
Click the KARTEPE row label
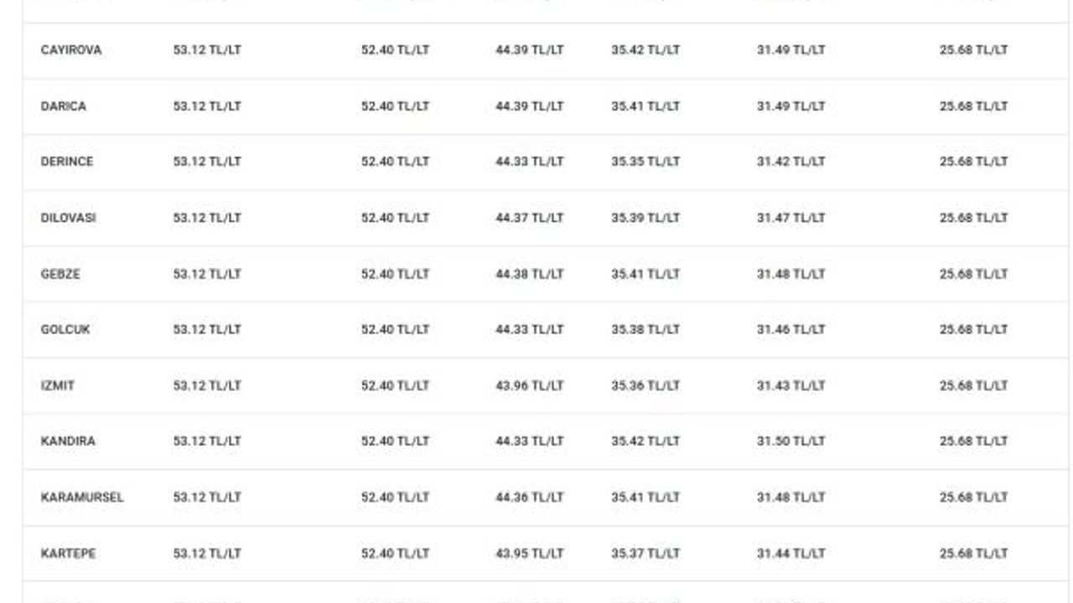coord(69,553)
